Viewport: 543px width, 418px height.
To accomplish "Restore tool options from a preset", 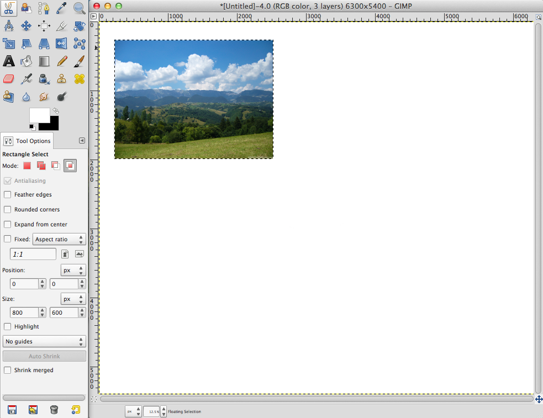I will point(33,410).
